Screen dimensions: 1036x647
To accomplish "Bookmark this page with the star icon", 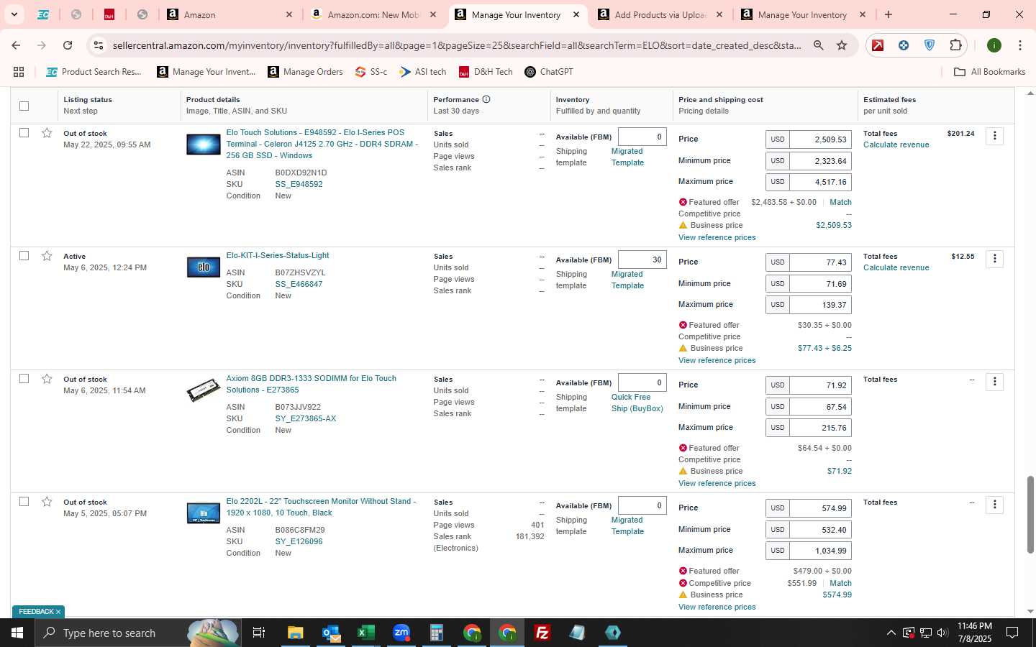I will 842,45.
